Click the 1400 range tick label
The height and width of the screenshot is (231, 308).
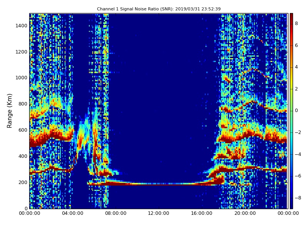coord(22,26)
